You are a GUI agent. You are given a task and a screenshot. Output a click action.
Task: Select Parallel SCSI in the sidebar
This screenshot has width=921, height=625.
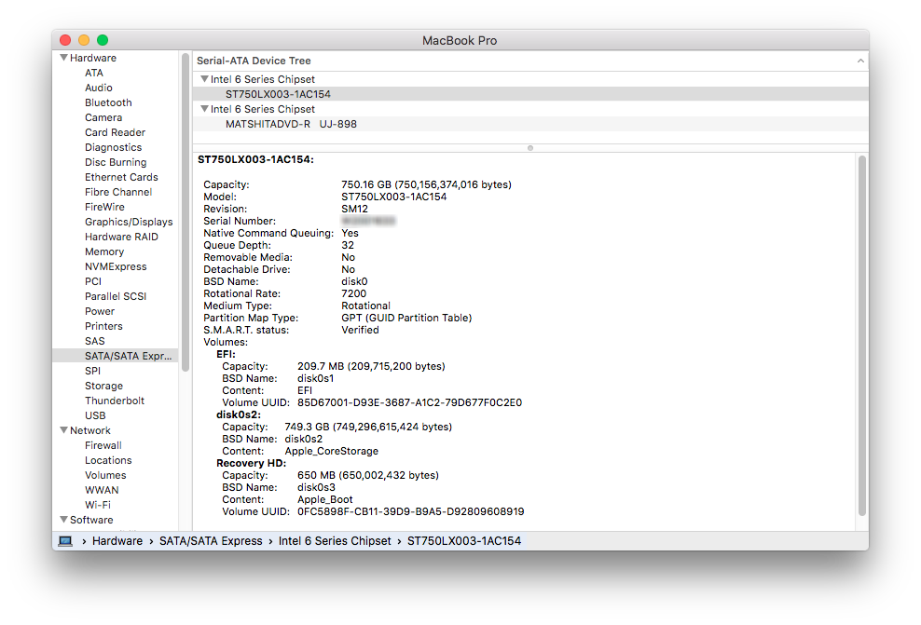pos(116,296)
